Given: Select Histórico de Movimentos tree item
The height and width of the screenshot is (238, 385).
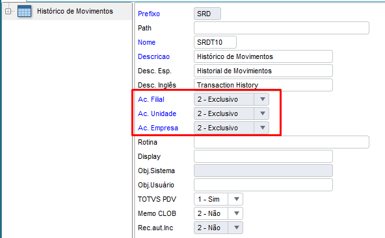Looking at the screenshot, I should [75, 11].
